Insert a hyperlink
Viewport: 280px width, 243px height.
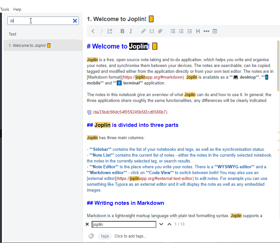pos(143,31)
